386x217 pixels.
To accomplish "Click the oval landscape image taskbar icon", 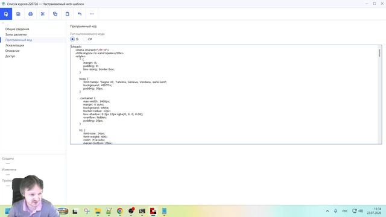I will click(x=63, y=211).
